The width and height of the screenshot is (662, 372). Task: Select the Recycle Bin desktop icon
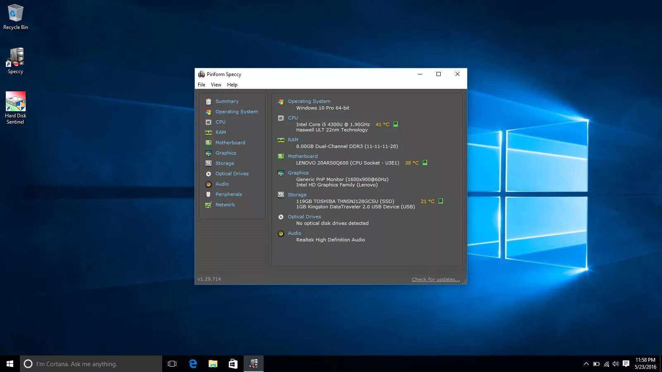click(16, 17)
